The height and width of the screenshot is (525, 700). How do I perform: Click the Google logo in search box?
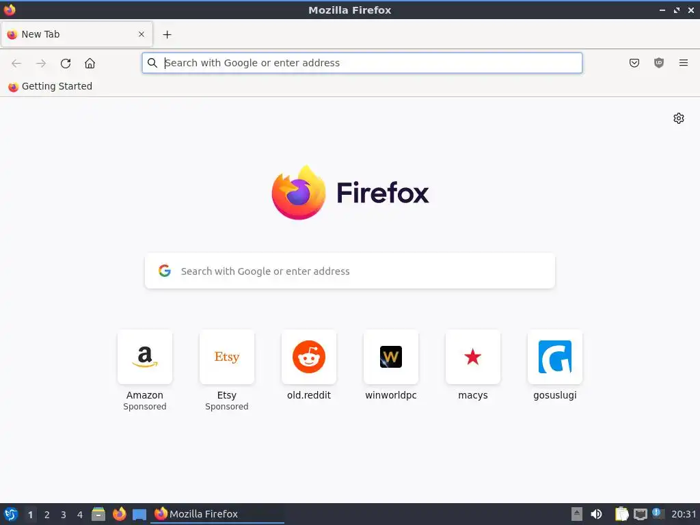165,271
